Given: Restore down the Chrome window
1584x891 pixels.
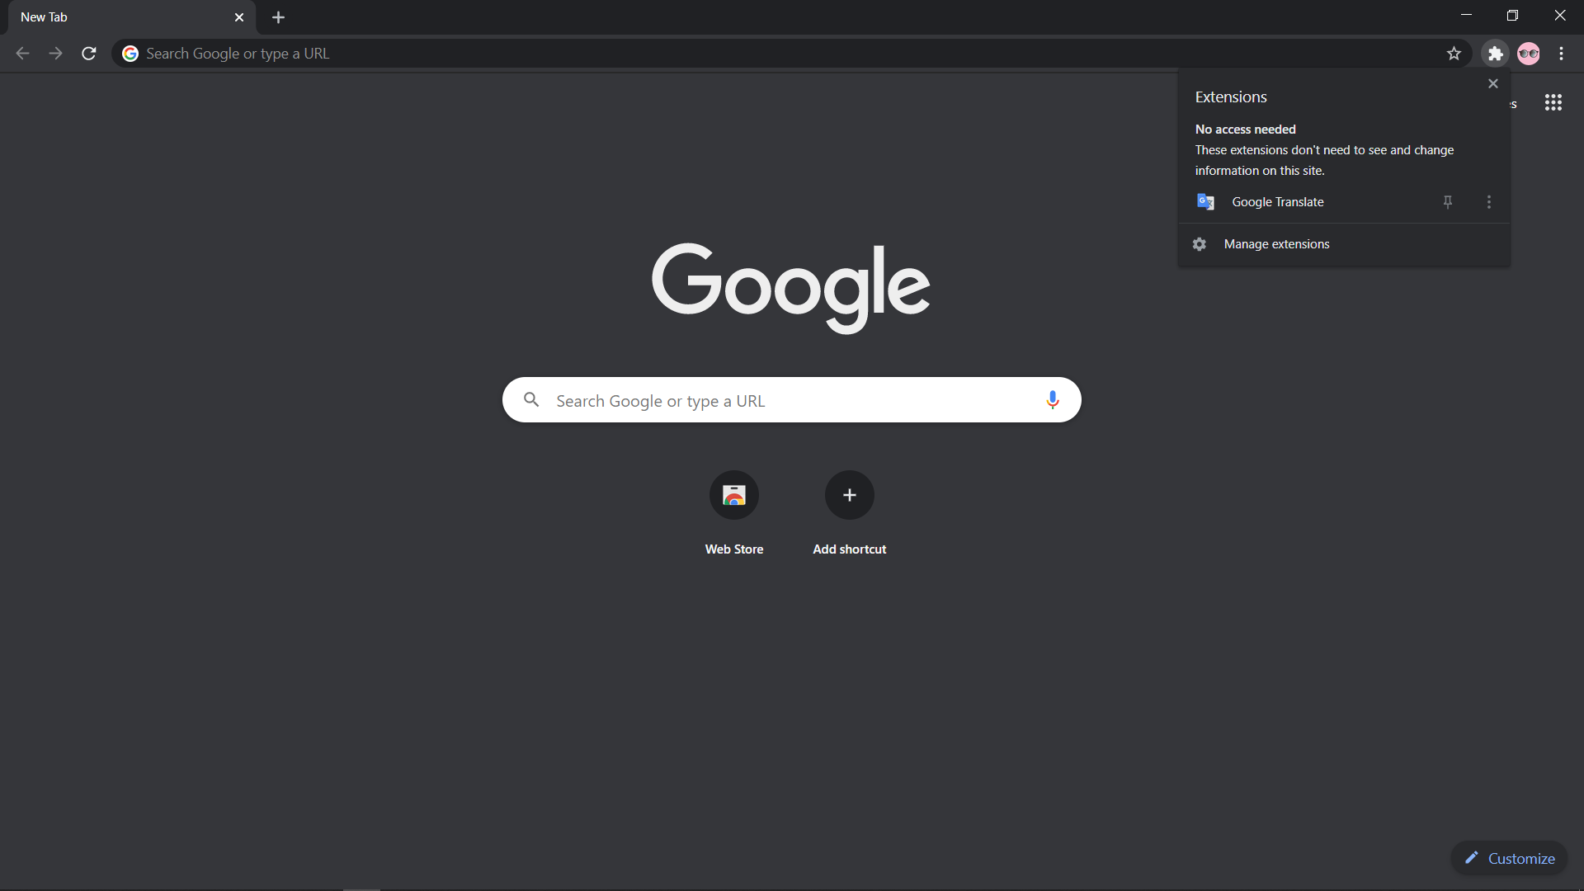Looking at the screenshot, I should [x=1512, y=15].
